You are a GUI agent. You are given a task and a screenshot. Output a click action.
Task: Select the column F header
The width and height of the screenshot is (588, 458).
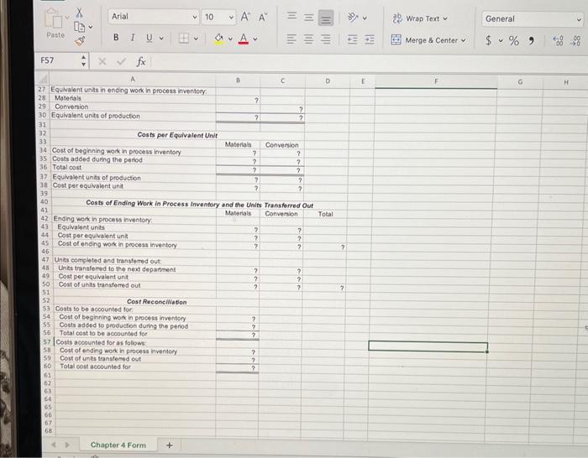point(436,81)
